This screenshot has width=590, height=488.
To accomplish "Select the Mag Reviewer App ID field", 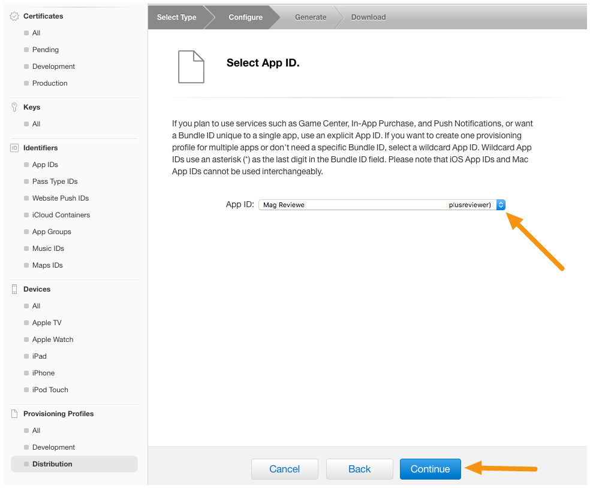I will click(x=381, y=205).
